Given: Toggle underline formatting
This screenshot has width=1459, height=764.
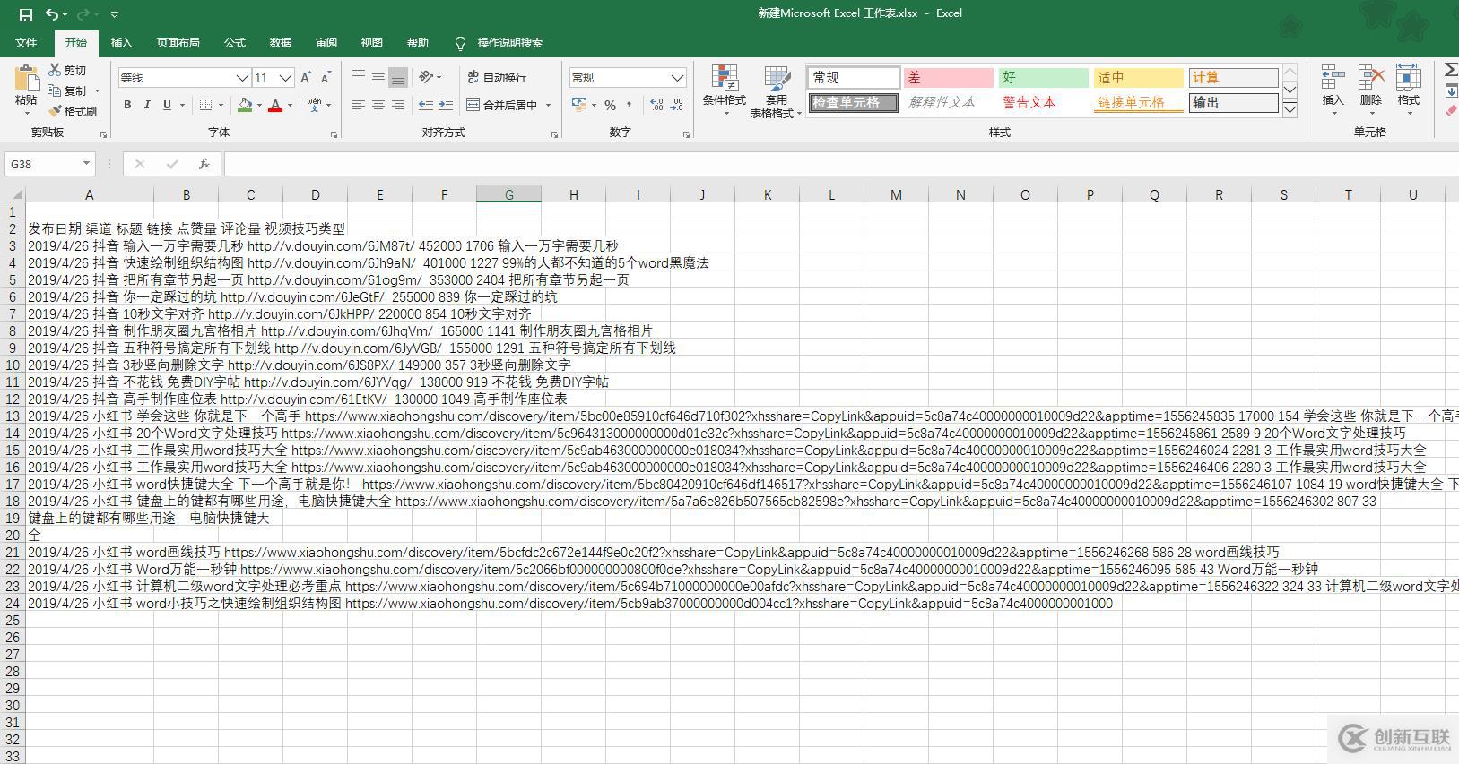Looking at the screenshot, I should coord(167,105).
